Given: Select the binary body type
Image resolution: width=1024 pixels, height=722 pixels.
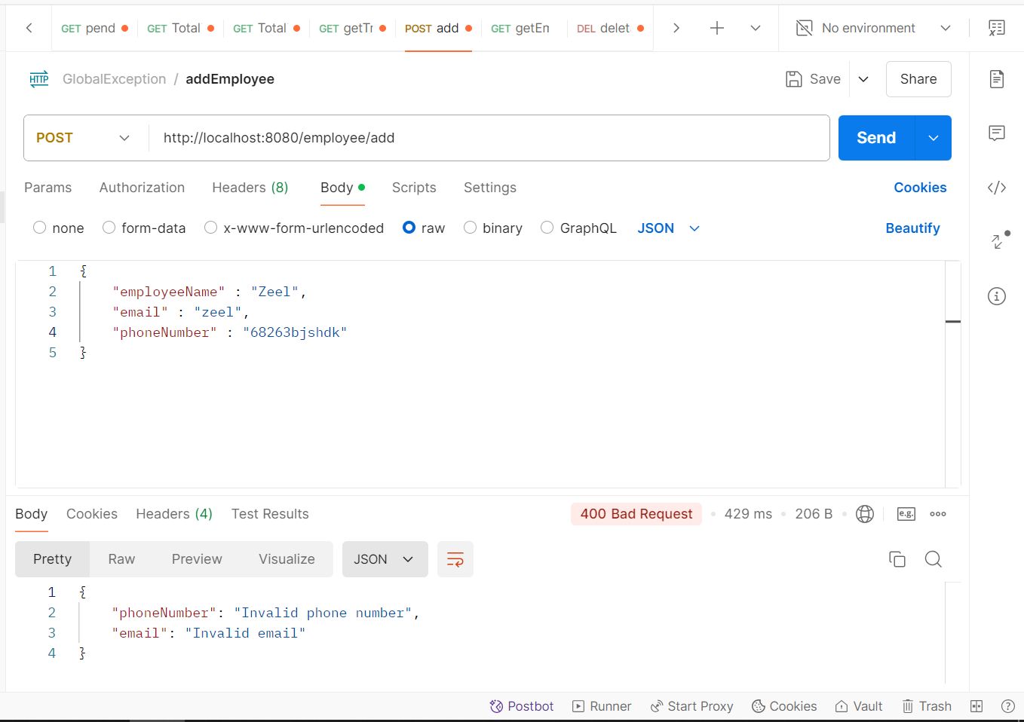Looking at the screenshot, I should (470, 228).
